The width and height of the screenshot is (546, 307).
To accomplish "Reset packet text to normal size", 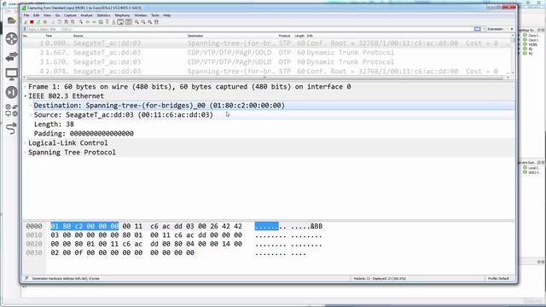I will [x=150, y=22].
